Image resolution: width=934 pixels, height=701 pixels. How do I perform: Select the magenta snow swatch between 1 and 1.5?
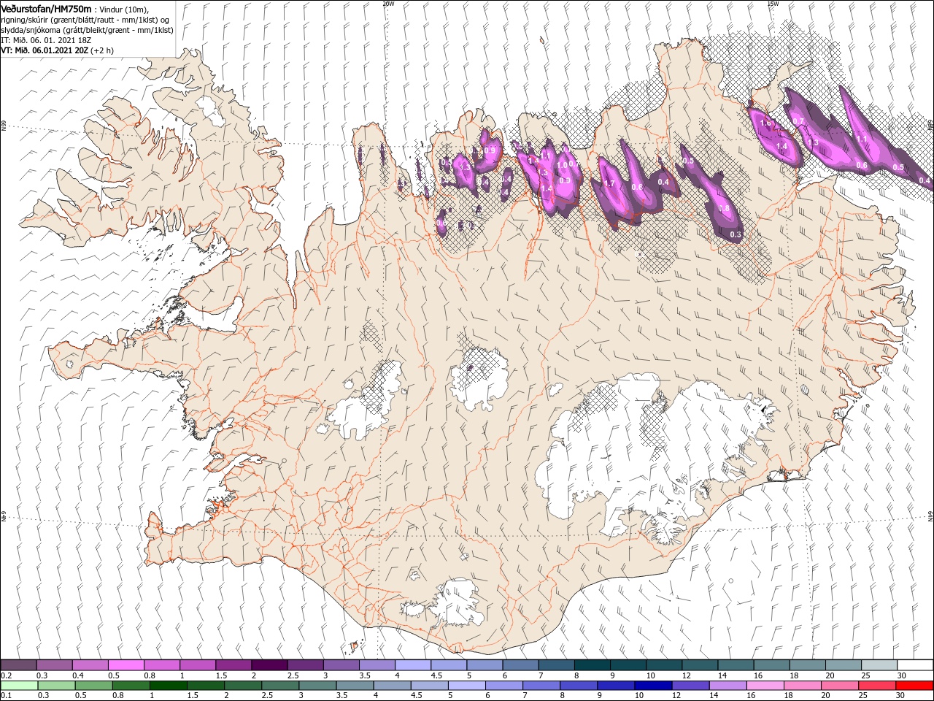point(198,665)
